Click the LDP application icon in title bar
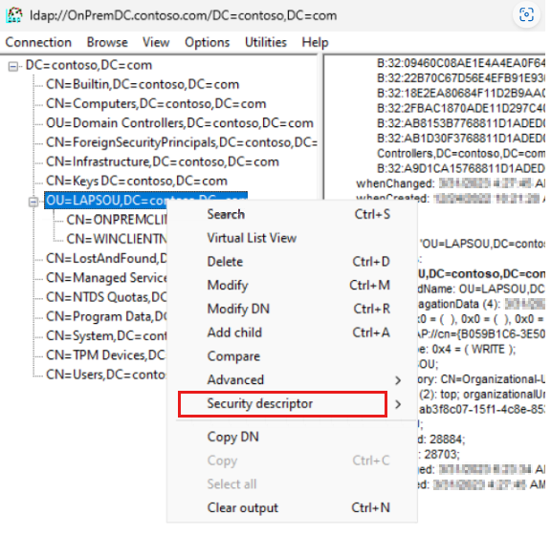Image resolution: width=551 pixels, height=536 pixels. [x=14, y=15]
